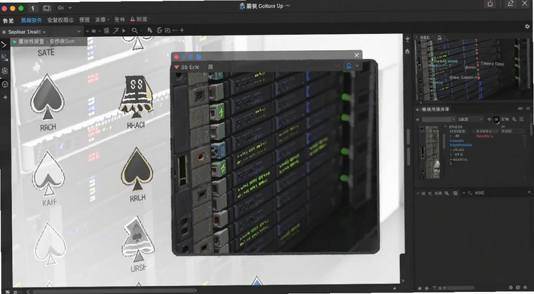The height and width of the screenshot is (294, 534).
Task: Select the RRCH spade symbol
Action: click(47, 97)
